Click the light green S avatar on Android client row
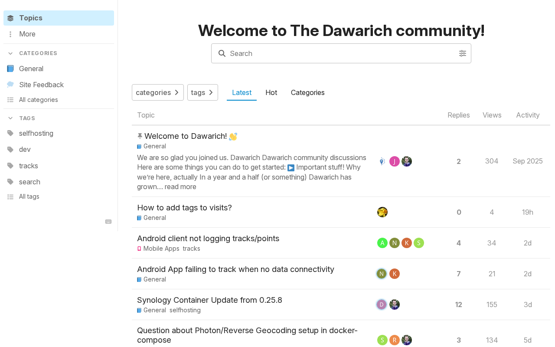The image size is (555, 347). tap(419, 243)
